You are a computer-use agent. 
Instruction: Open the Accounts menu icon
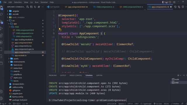coord(1,91)
